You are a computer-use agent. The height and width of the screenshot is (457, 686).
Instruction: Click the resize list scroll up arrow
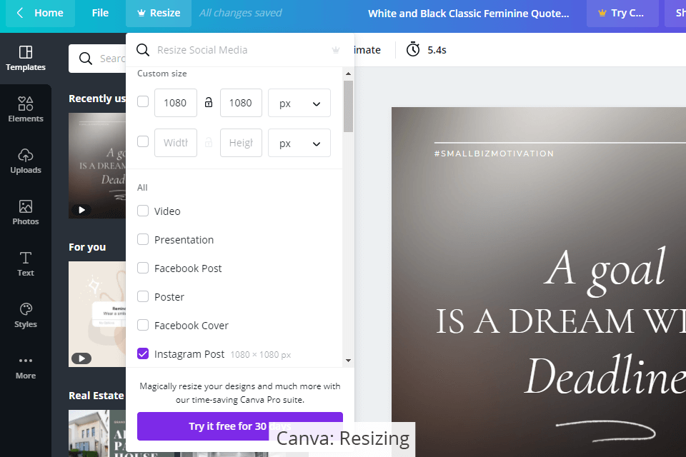point(348,74)
